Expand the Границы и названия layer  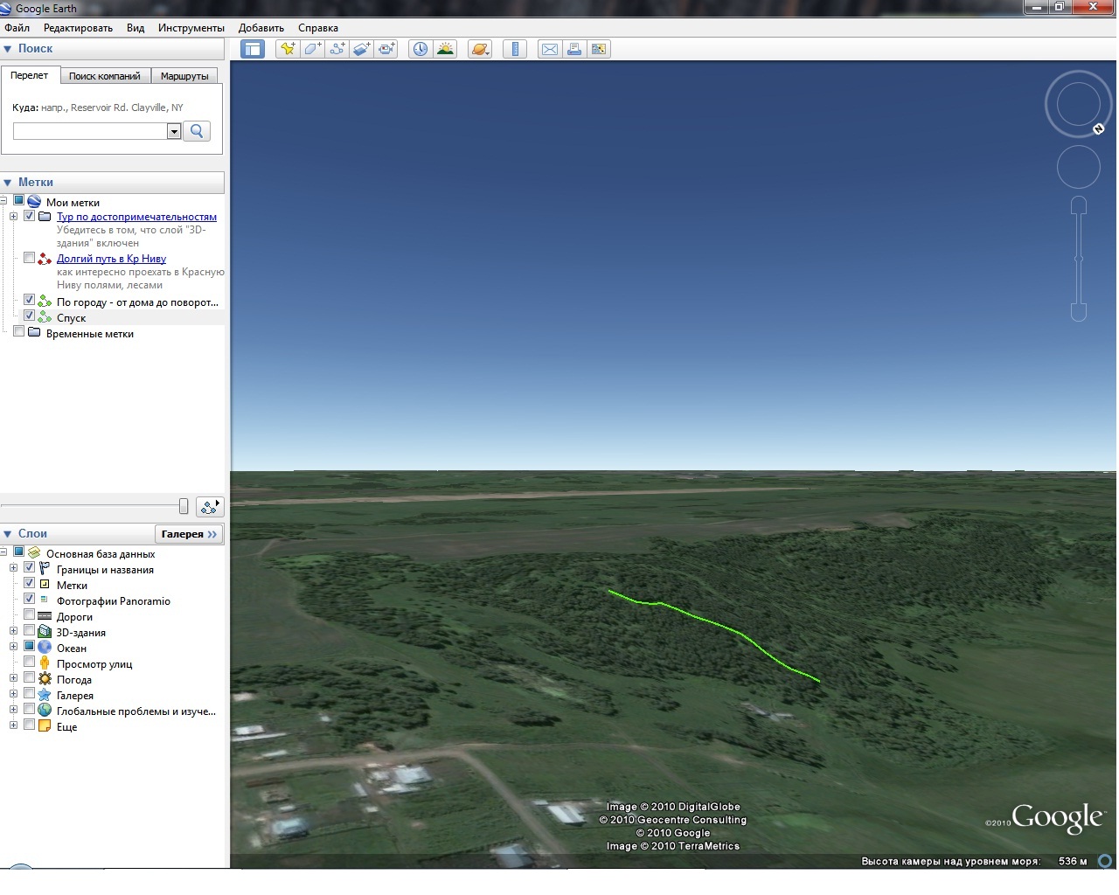coord(13,568)
